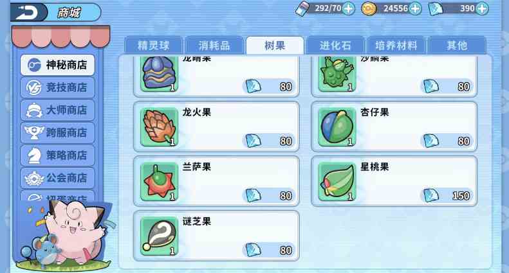This screenshot has height=273, width=509.
Task: Buy 龙火果 for 80 diamonds
Action: pyautogui.click(x=269, y=141)
